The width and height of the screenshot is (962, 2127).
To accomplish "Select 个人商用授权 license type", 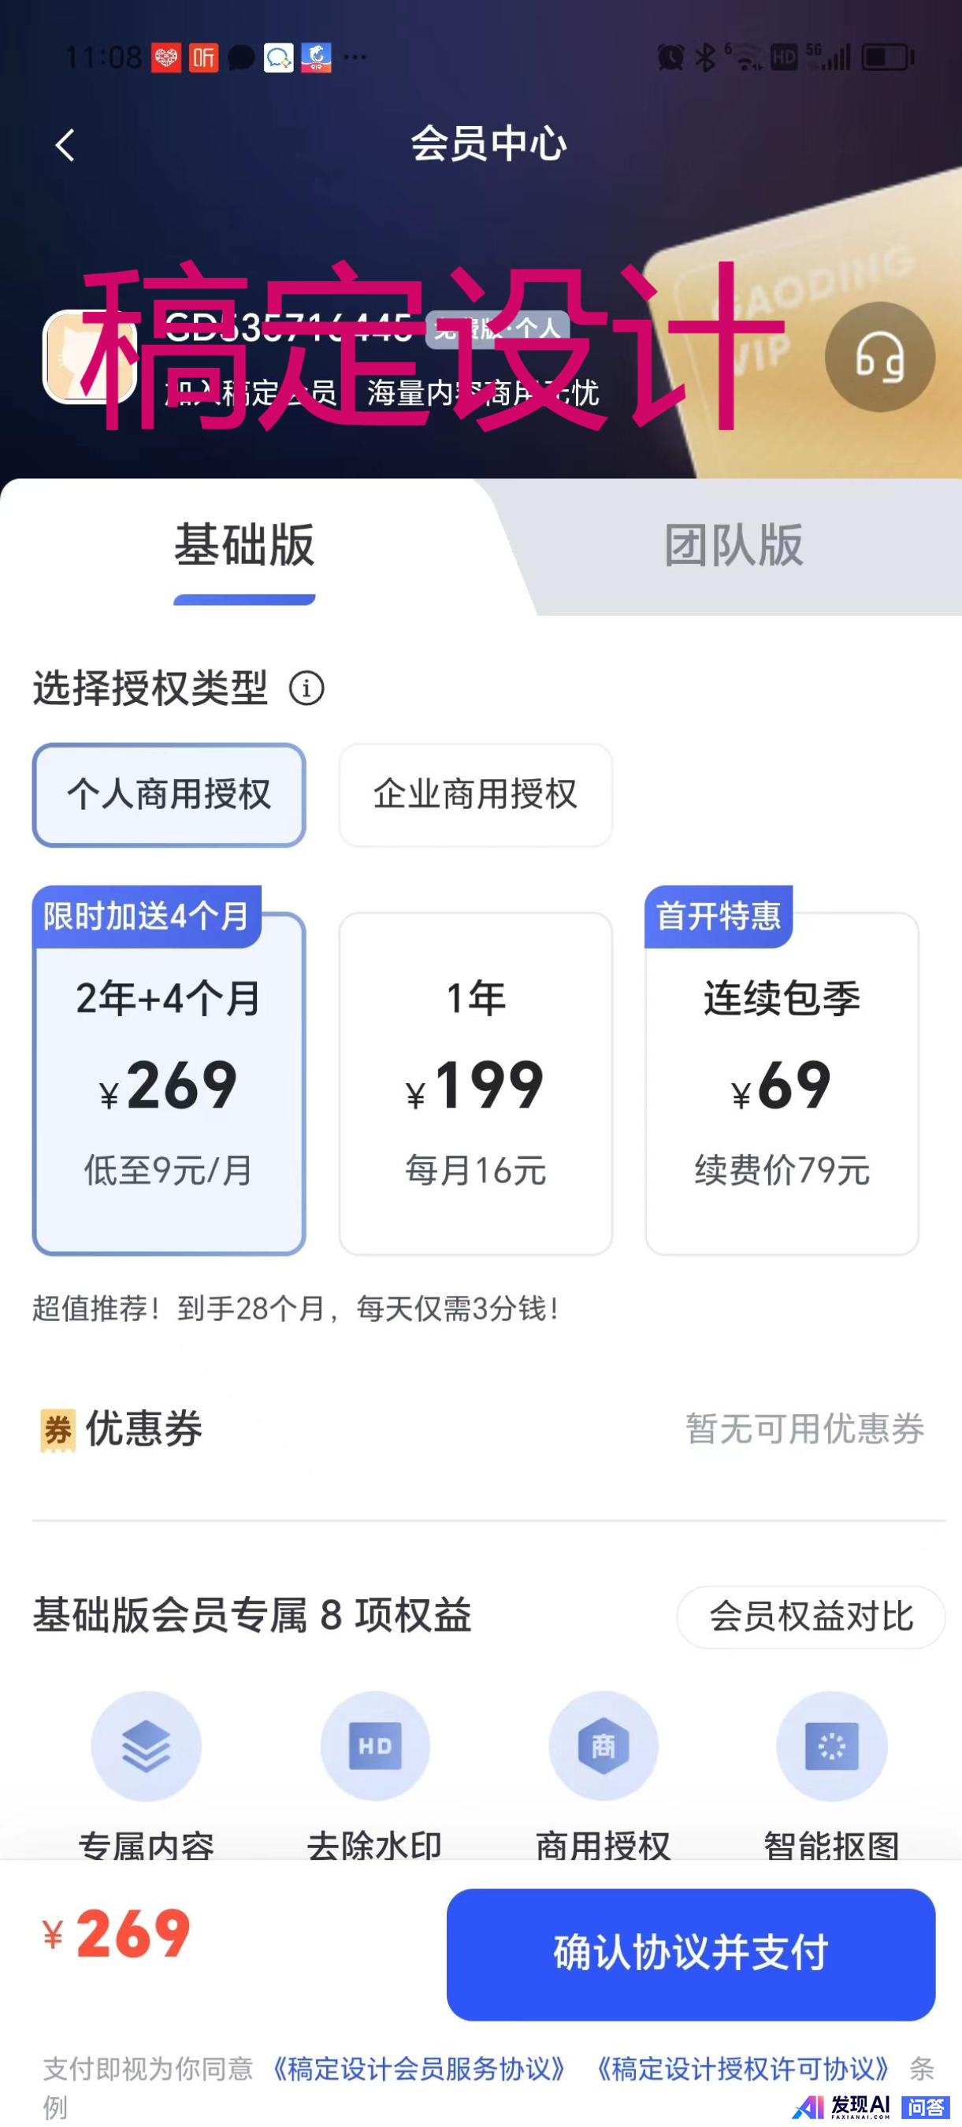I will pyautogui.click(x=169, y=795).
